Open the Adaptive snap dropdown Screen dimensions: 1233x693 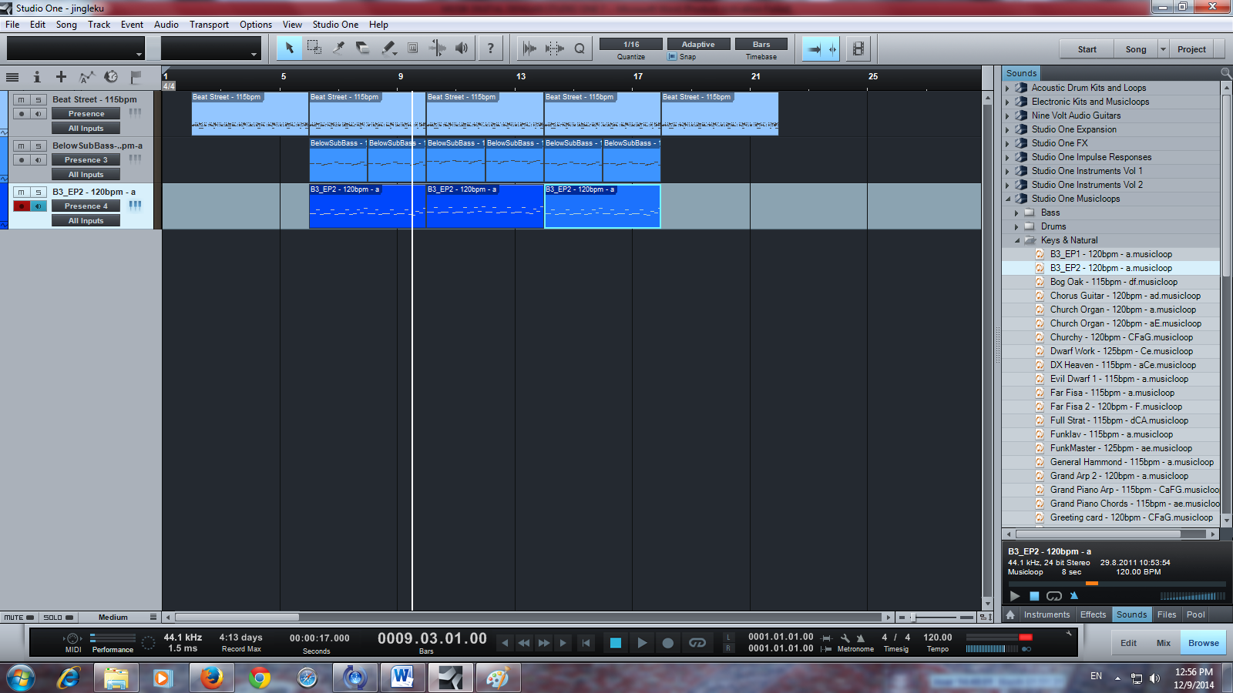(698, 44)
